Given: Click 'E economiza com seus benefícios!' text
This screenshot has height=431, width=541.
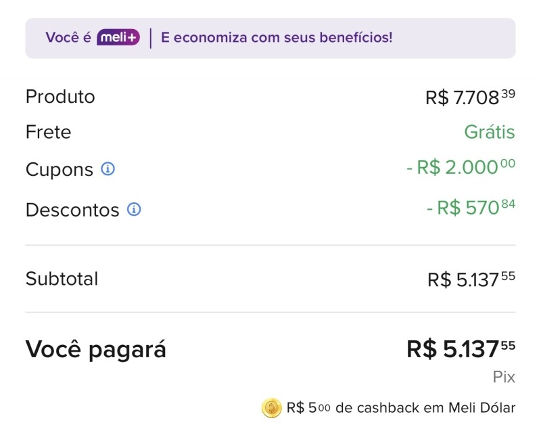Looking at the screenshot, I should [277, 38].
